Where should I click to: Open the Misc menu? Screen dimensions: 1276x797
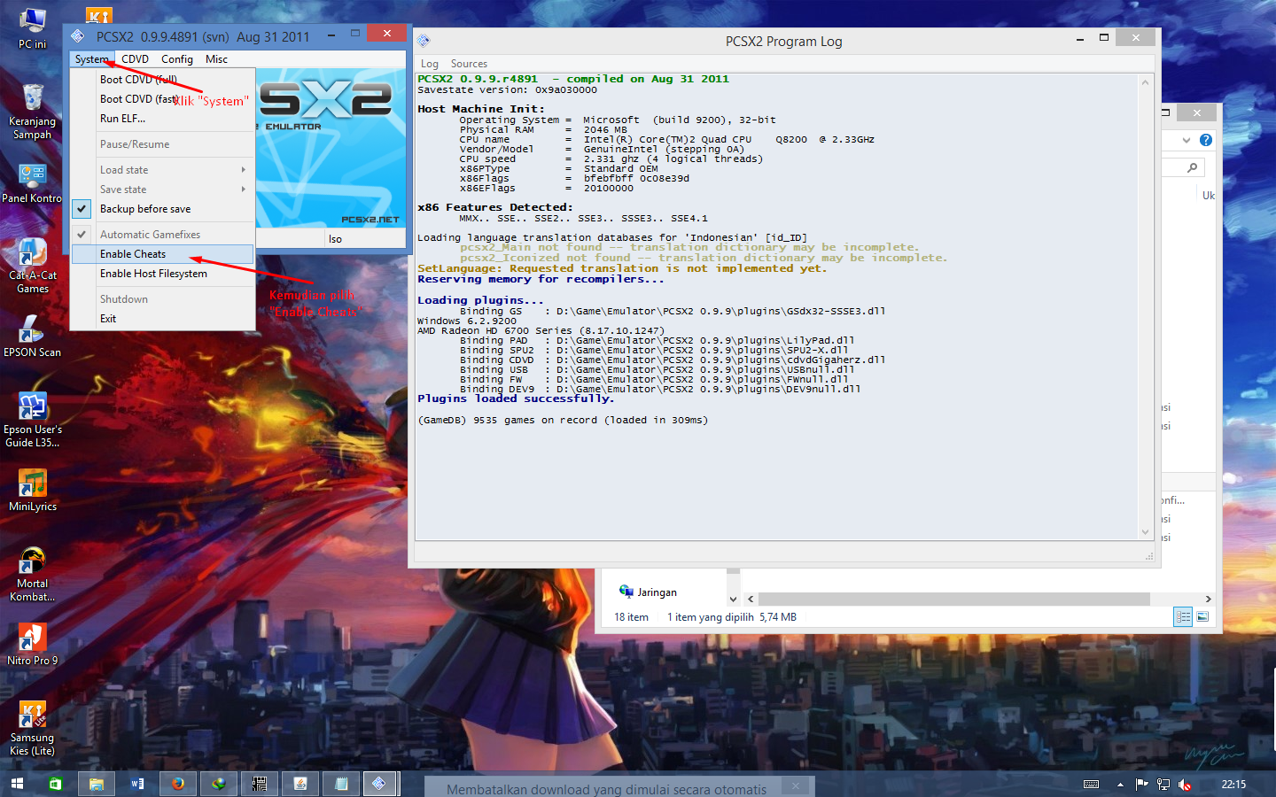pyautogui.click(x=216, y=59)
